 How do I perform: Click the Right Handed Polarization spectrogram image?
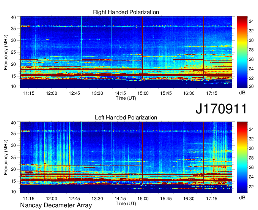(x=126, y=52)
